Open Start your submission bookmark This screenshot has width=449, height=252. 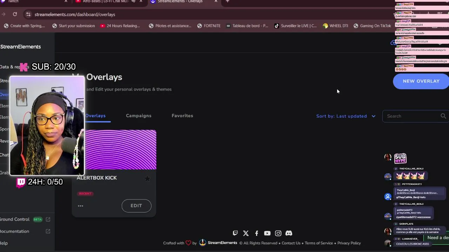(73, 26)
